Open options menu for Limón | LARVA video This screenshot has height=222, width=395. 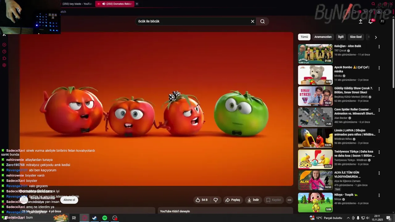[x=379, y=131]
